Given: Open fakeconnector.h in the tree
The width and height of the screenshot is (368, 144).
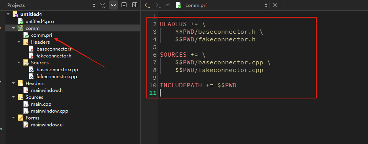Looking at the screenshot, I should tap(54, 56).
